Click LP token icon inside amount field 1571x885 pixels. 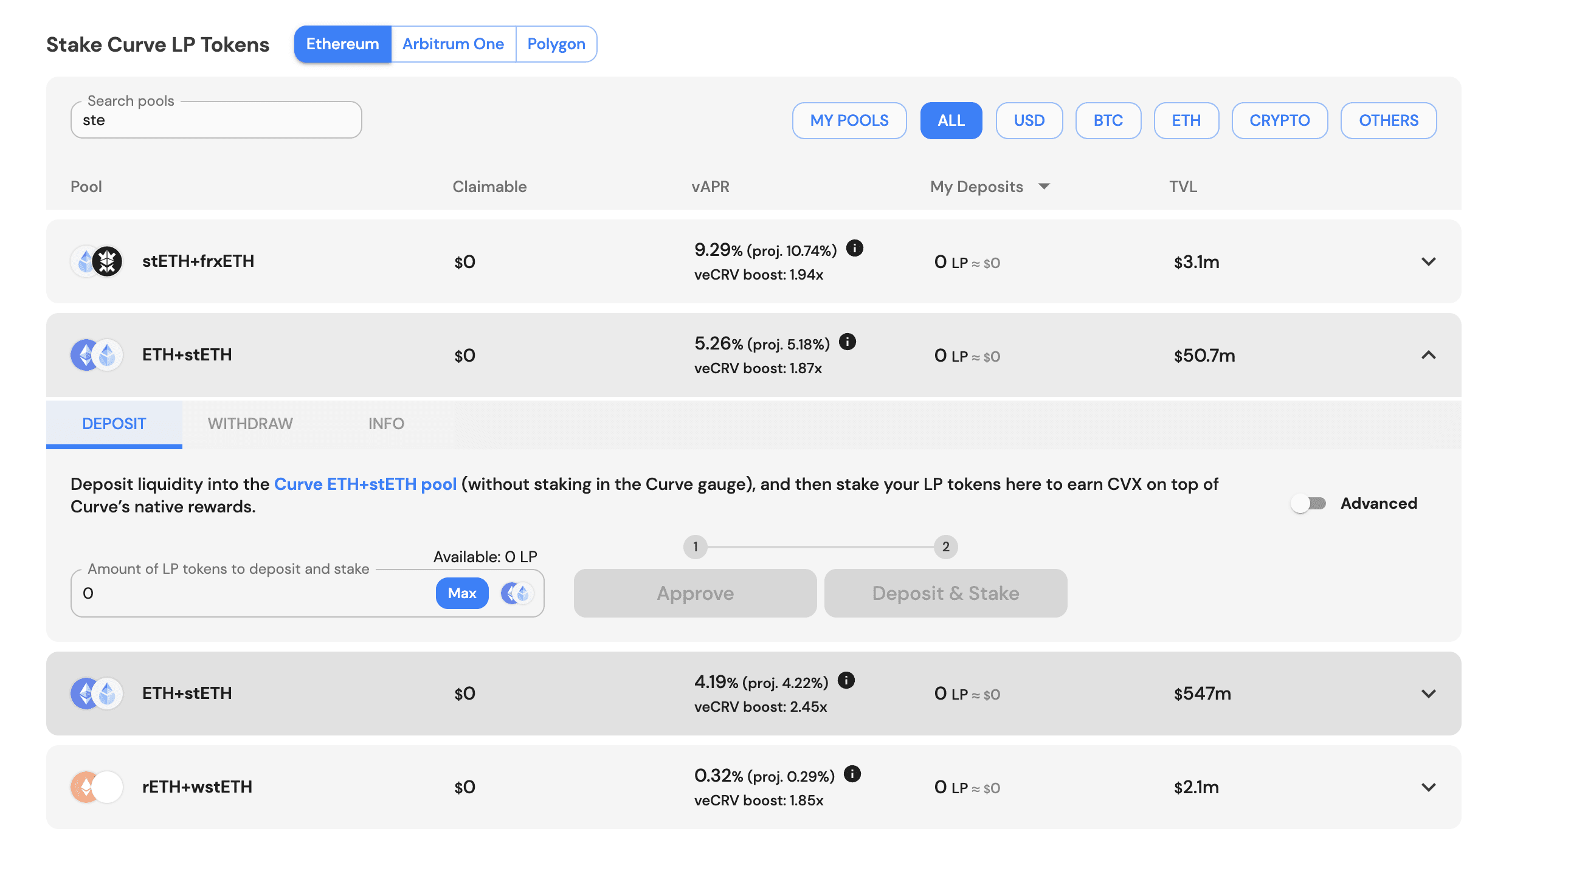pos(517,593)
